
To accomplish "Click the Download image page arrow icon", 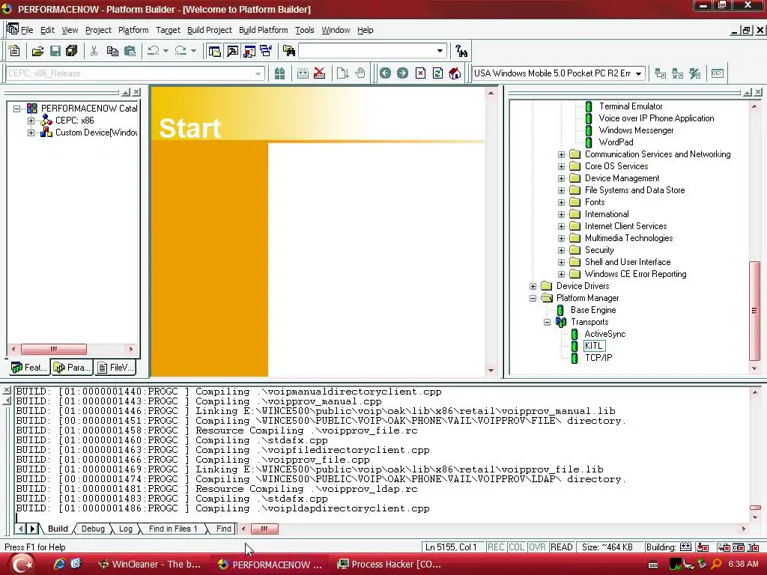I will click(x=342, y=73).
